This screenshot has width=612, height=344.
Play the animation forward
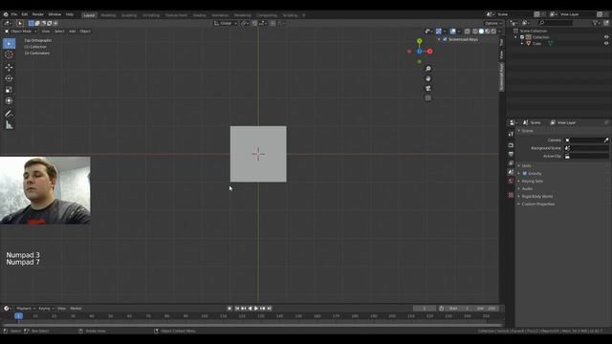(x=256, y=309)
